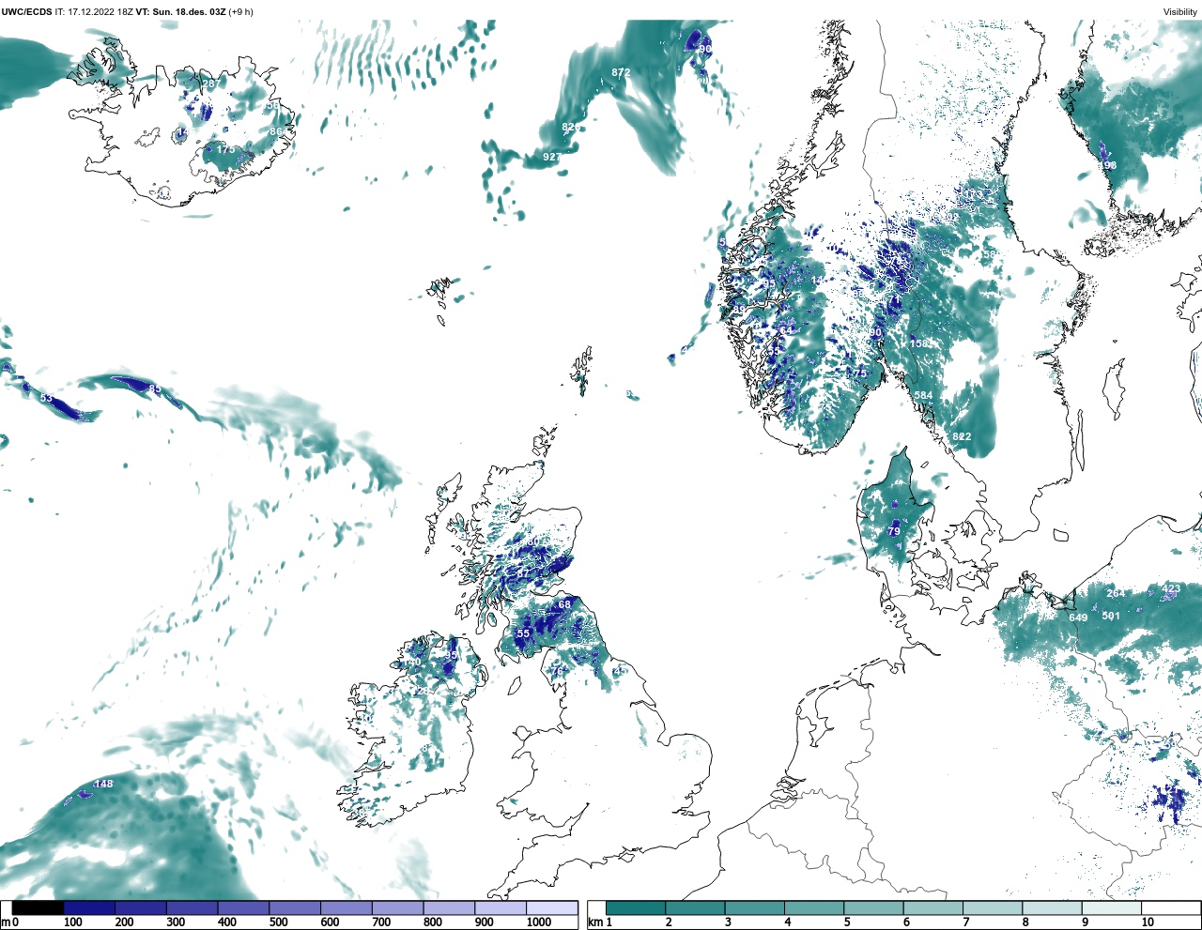
Task: Pick the 700–800 m lavender legend swatch
Action: pyautogui.click(x=397, y=907)
